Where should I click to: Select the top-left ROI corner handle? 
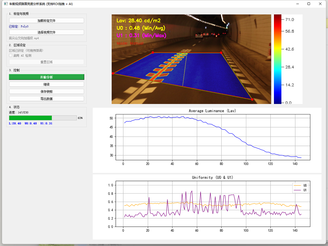click(153, 52)
